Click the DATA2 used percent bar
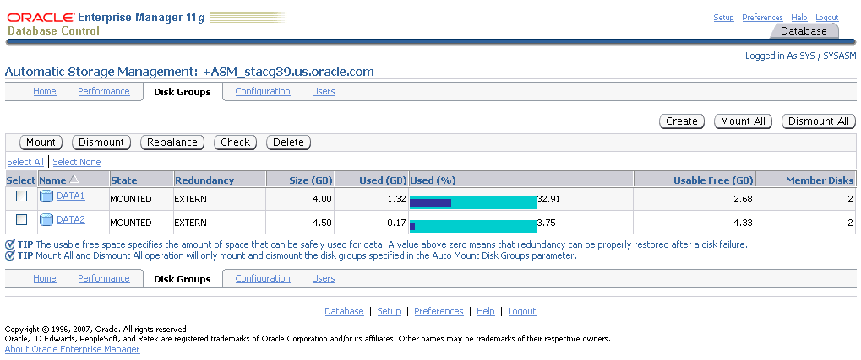 click(x=473, y=226)
